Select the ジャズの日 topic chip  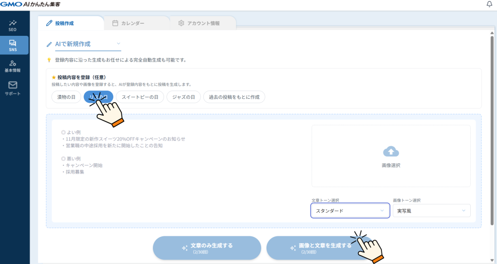[183, 97]
